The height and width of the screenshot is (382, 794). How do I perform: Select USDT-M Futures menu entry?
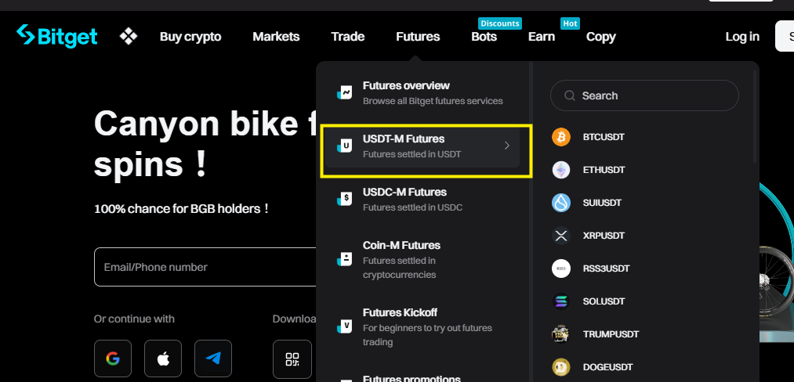[x=422, y=146]
